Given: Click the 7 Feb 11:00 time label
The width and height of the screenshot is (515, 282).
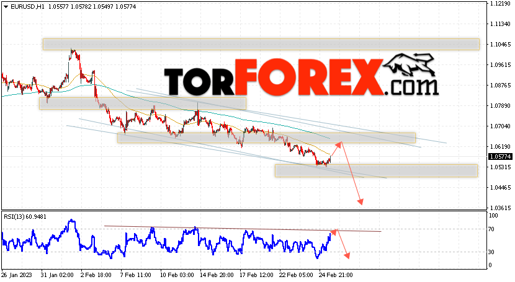Looking at the screenshot, I should (x=136, y=275).
